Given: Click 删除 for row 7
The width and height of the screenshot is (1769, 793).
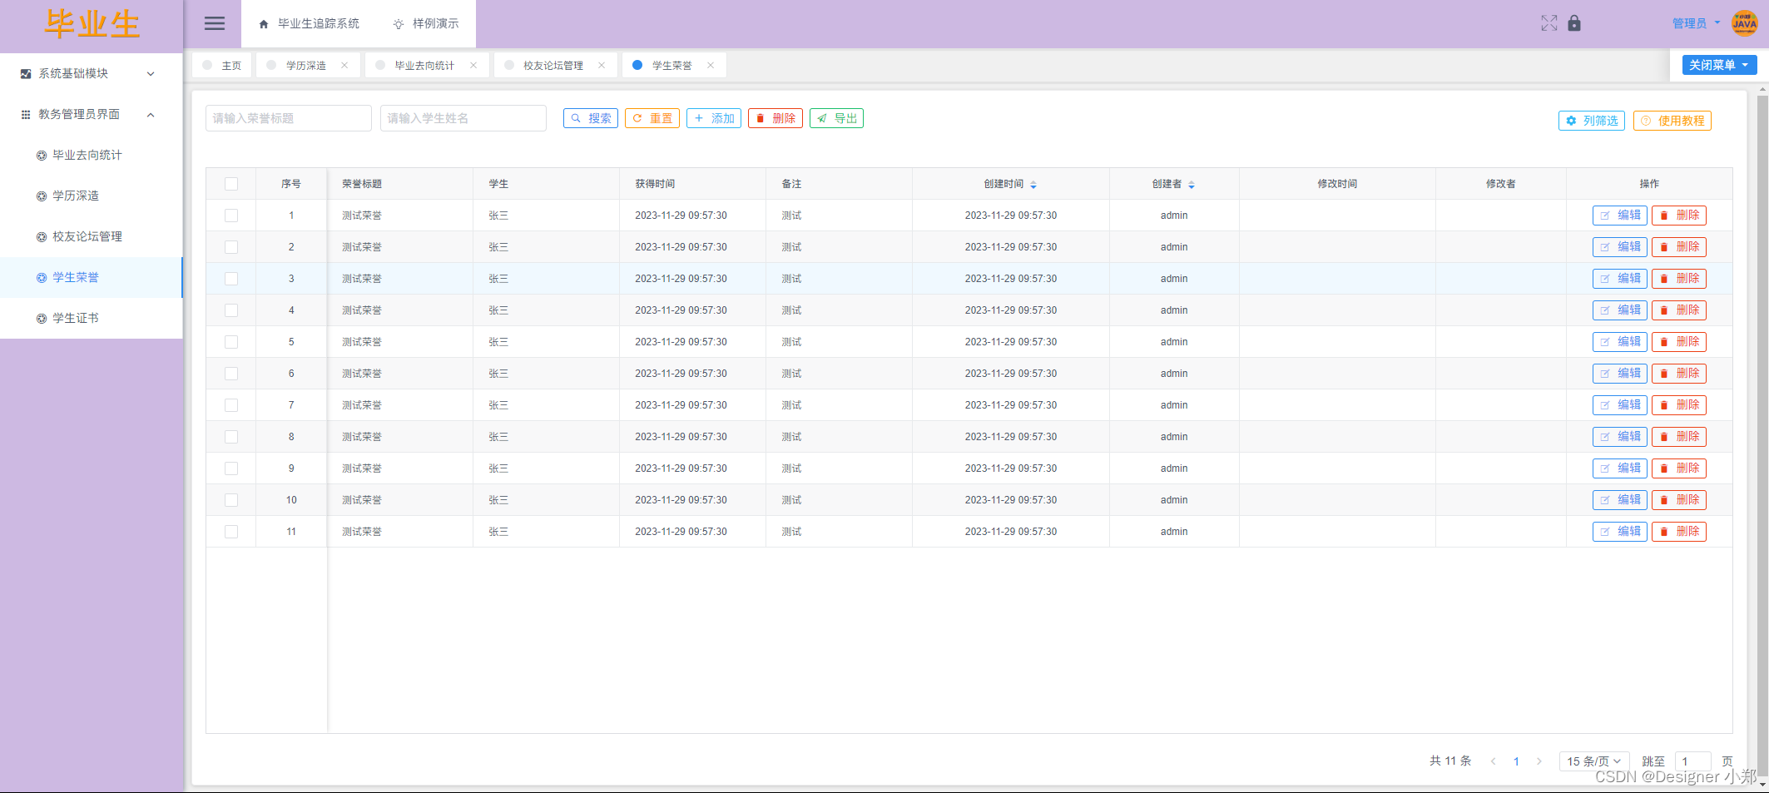Looking at the screenshot, I should 1679,405.
